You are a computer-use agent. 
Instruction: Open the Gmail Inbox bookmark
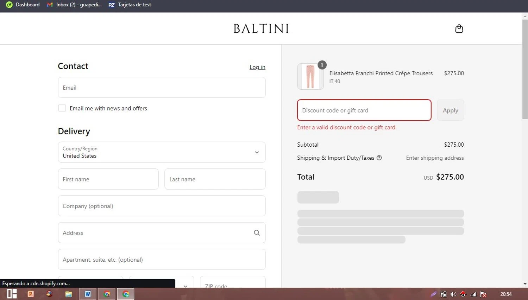(x=74, y=5)
